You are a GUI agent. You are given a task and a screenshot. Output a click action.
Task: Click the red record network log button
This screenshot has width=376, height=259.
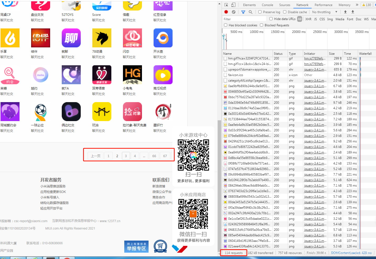point(226,12)
